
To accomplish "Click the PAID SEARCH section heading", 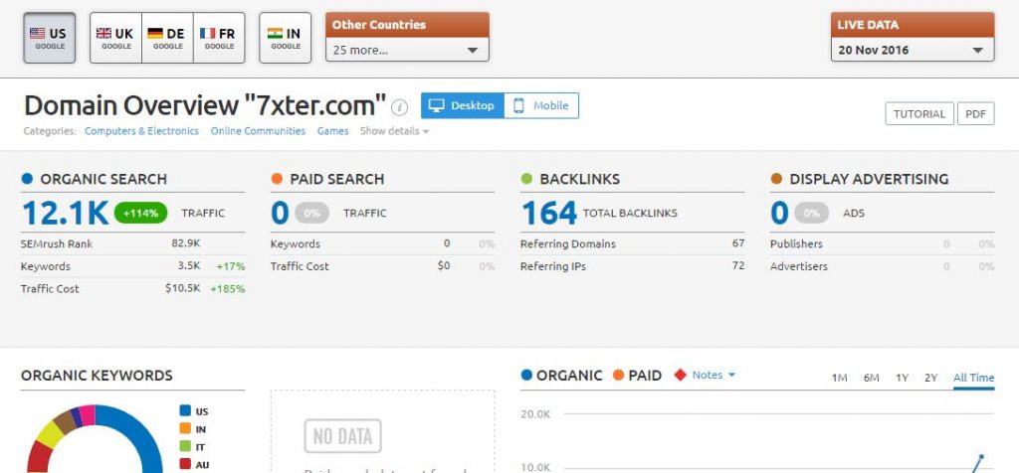I will click(x=336, y=179).
